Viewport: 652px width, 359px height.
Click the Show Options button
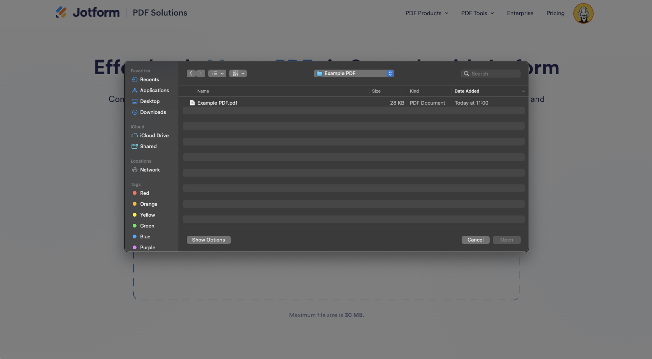pos(209,239)
